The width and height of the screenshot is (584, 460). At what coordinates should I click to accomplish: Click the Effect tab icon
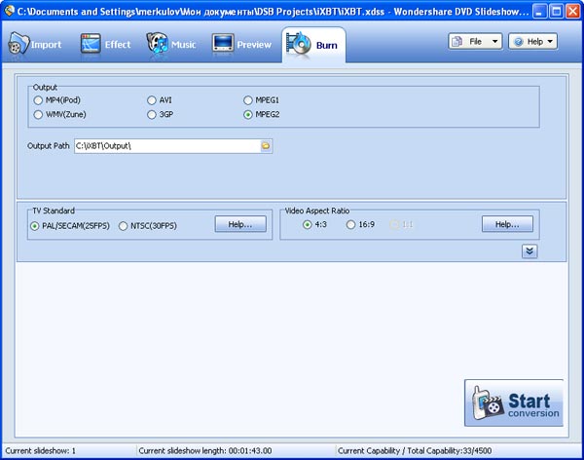[91, 44]
